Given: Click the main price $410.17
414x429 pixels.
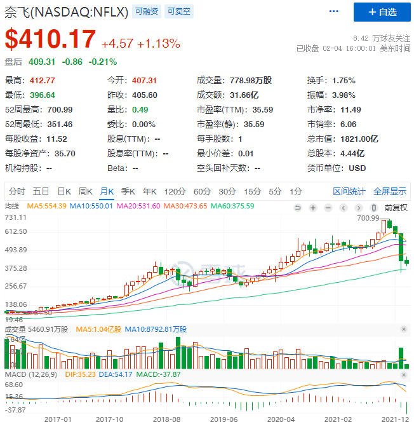Looking at the screenshot, I should (50, 39).
